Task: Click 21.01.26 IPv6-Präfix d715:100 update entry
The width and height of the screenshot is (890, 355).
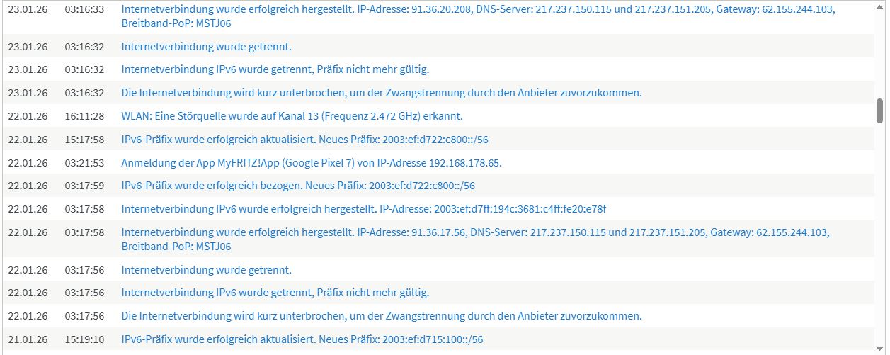Action: 302,339
